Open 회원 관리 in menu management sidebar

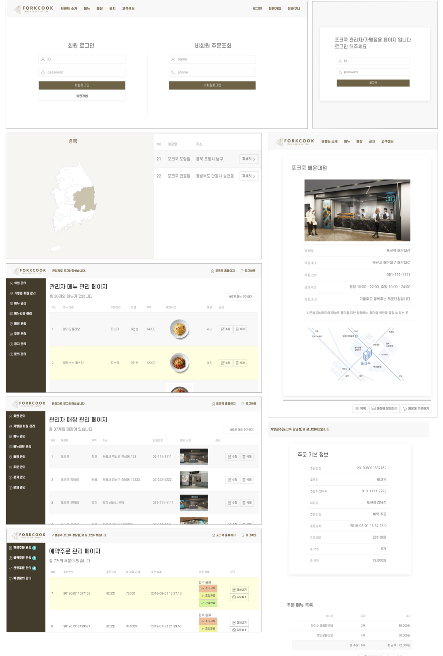pyautogui.click(x=18, y=283)
